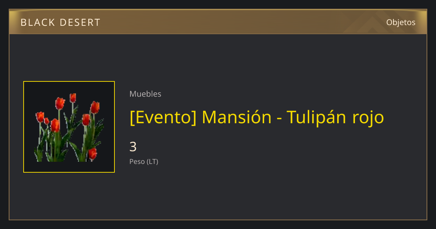
Task: Click the word BLACK in header
Action: pyautogui.click(x=37, y=23)
